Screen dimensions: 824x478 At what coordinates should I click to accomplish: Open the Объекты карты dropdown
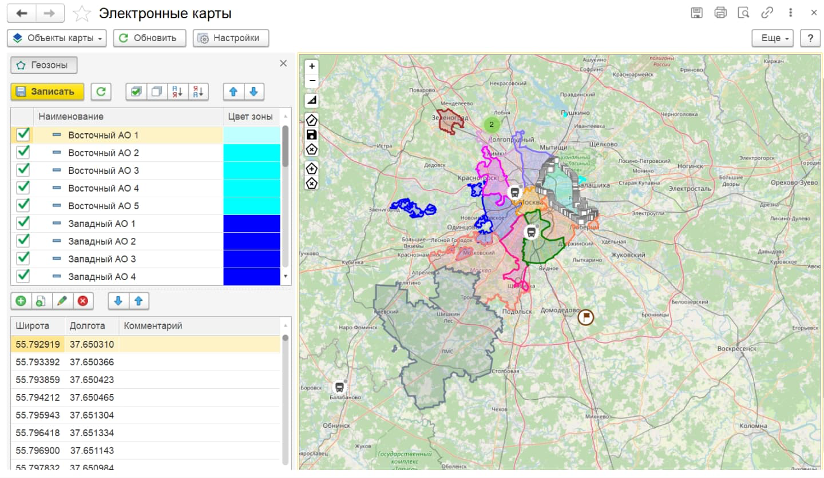tap(57, 38)
